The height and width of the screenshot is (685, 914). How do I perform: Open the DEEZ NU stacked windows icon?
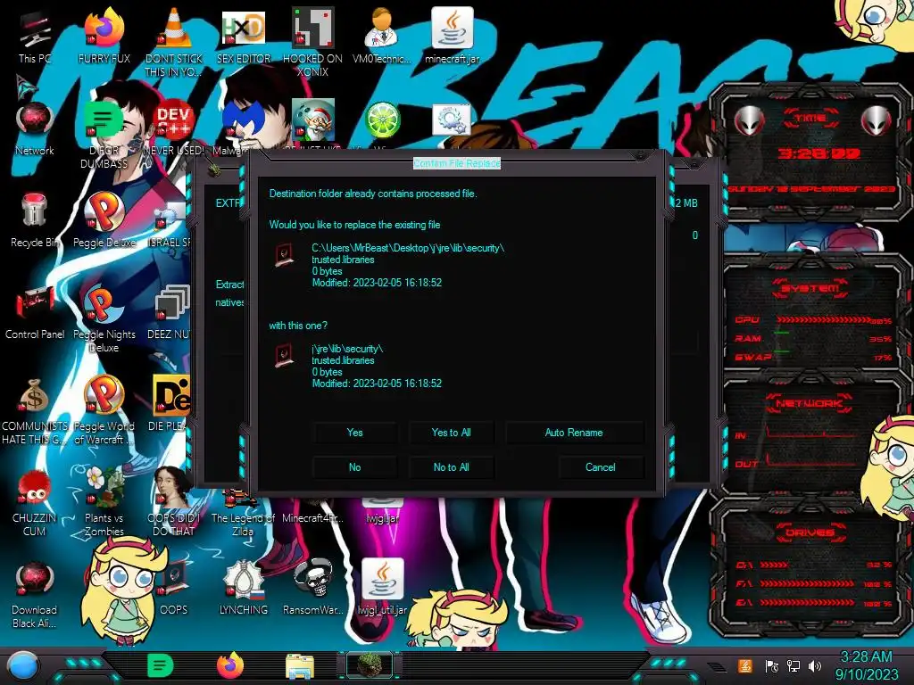tap(172, 312)
